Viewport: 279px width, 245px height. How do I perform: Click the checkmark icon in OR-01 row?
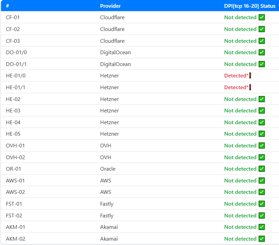point(261,169)
